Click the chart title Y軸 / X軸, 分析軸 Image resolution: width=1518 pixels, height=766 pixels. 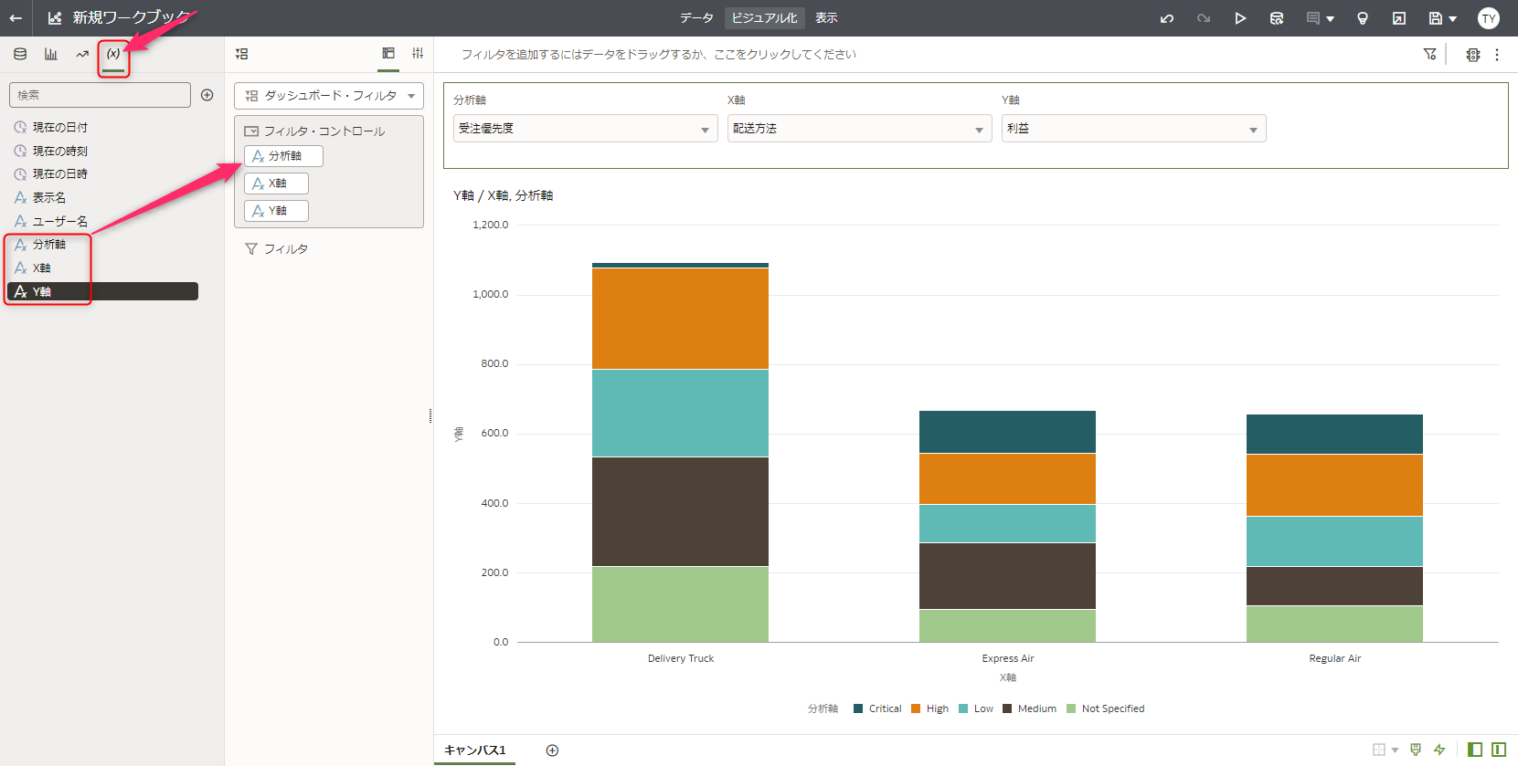tap(504, 195)
